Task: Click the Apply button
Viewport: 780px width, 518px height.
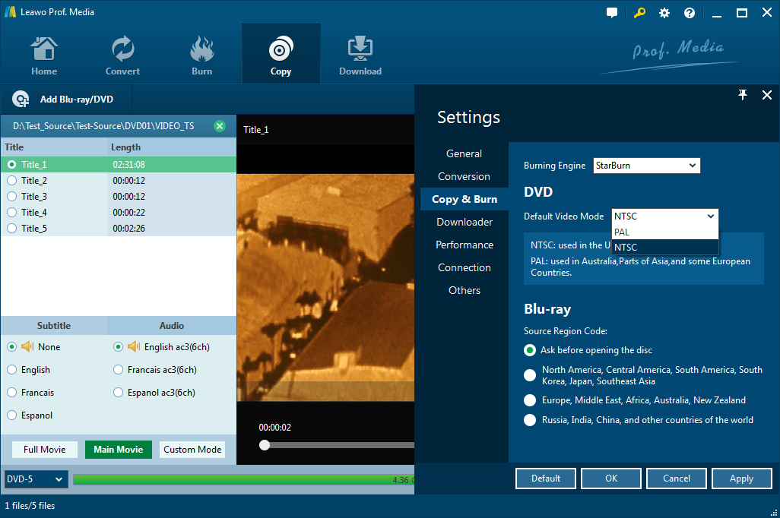Action: (741, 479)
